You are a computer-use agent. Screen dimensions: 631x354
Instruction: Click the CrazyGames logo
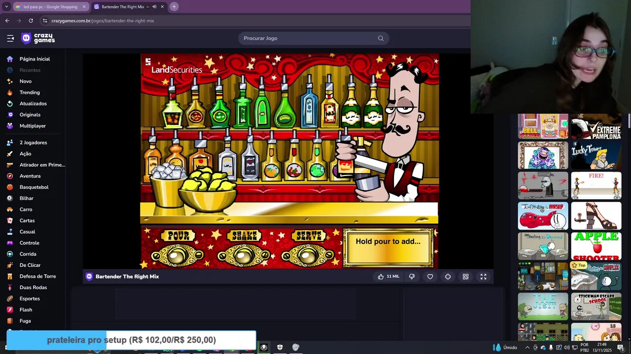coord(38,38)
